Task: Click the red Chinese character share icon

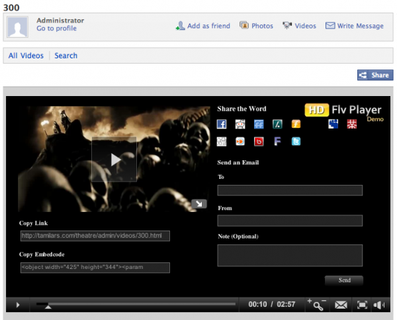Action: point(352,125)
